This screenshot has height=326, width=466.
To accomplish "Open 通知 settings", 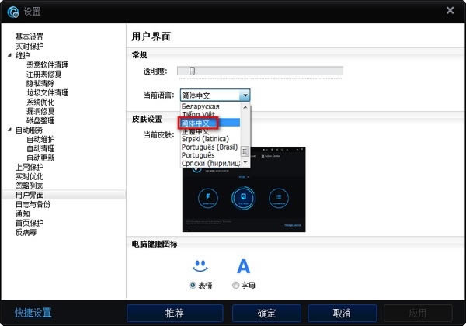I will coord(23,213).
